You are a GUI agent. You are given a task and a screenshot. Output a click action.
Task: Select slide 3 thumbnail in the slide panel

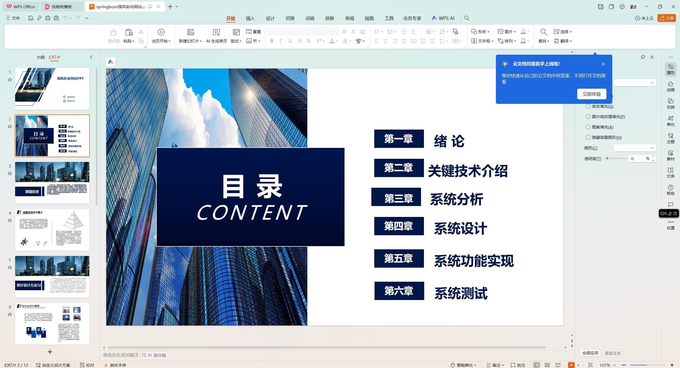click(52, 182)
